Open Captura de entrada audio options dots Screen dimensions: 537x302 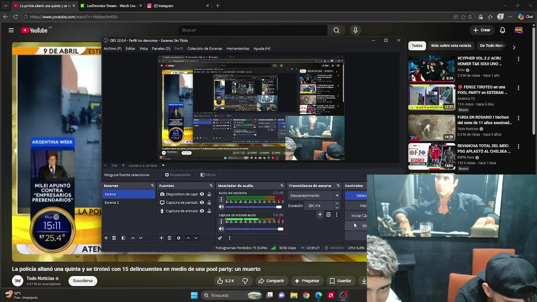222,221
